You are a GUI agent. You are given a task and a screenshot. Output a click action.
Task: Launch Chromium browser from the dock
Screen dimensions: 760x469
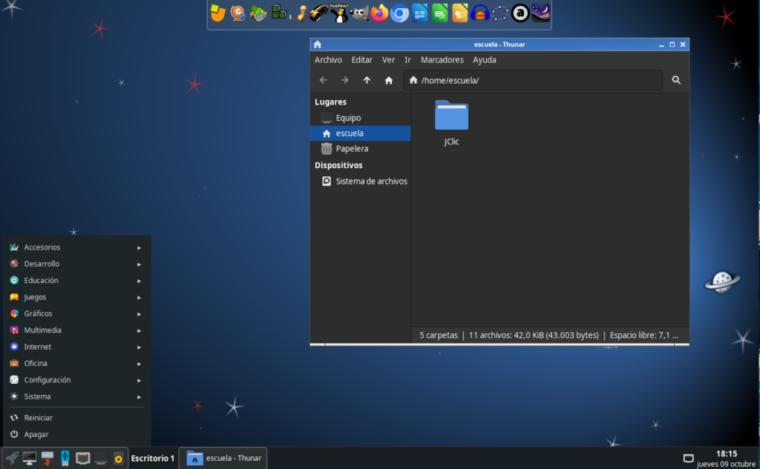click(399, 13)
